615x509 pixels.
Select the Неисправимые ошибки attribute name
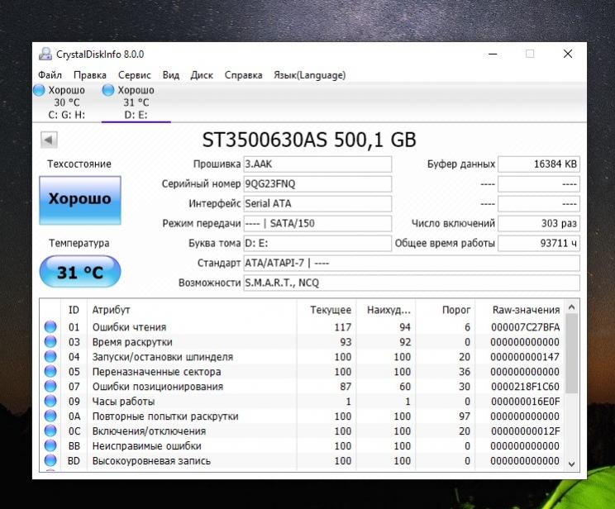[x=146, y=446]
